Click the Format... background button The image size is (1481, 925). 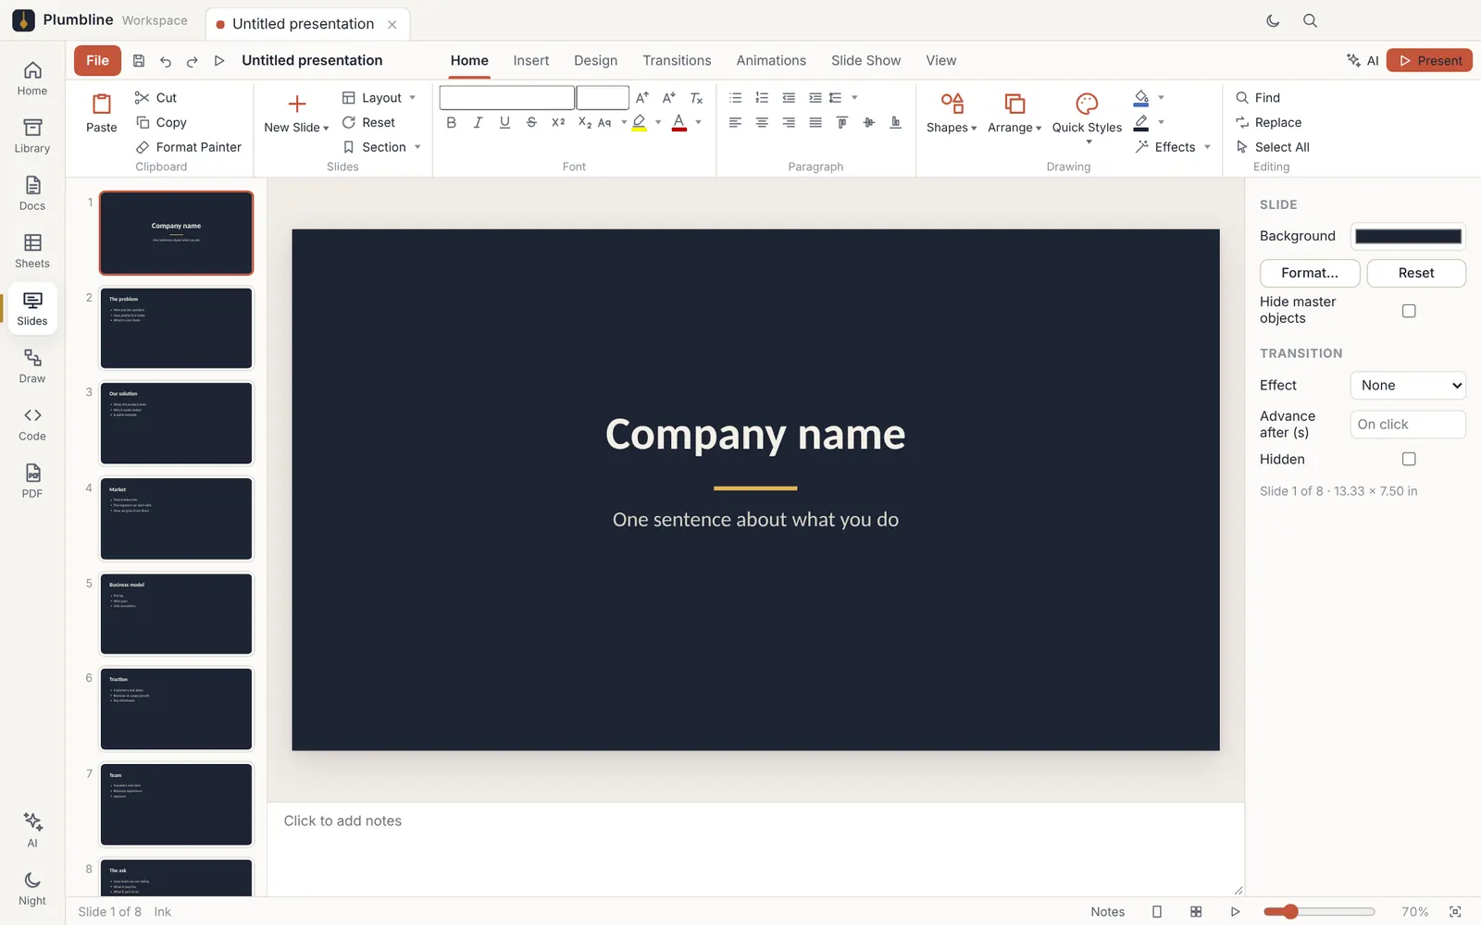(1310, 273)
